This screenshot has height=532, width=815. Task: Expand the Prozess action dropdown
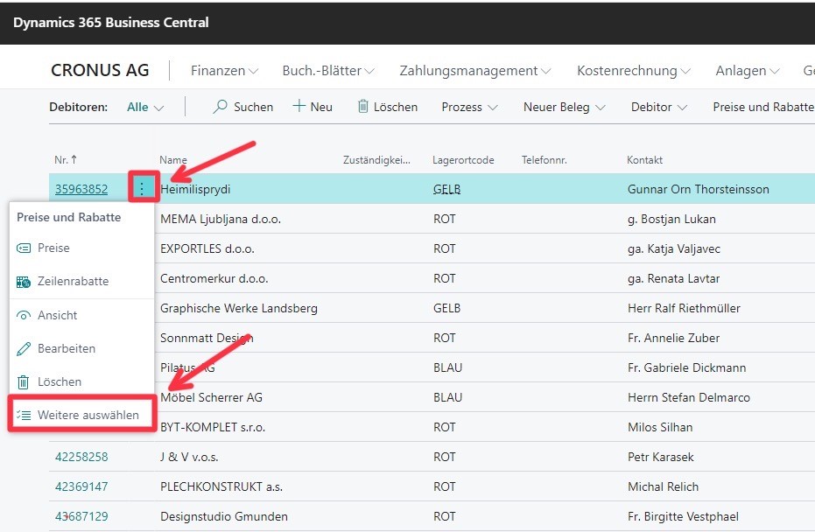pos(469,107)
